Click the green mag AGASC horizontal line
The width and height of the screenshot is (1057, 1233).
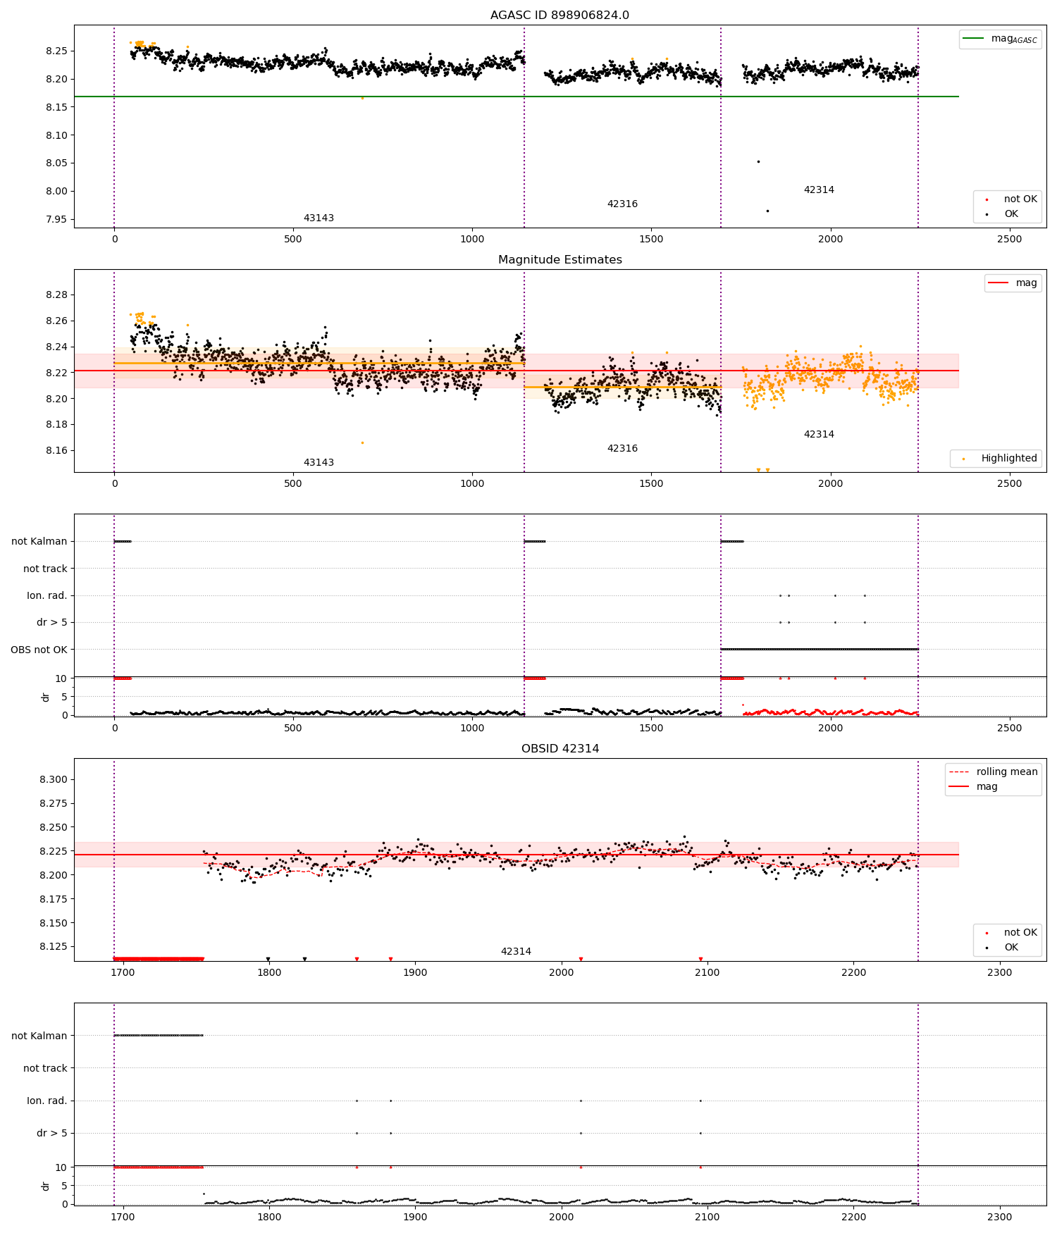pos(516,97)
